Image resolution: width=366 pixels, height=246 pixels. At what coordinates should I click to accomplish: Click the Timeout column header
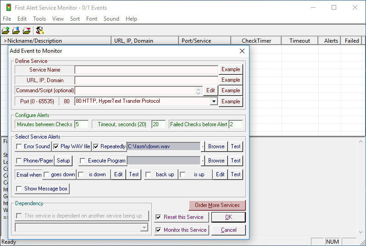pos(299,41)
